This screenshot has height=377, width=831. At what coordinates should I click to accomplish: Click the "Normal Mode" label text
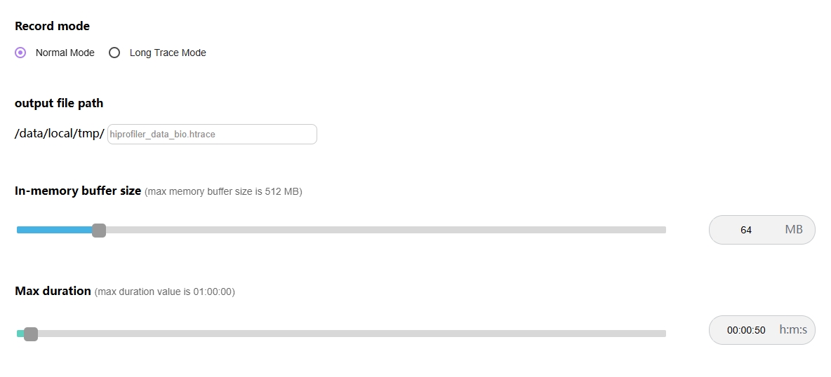point(65,53)
